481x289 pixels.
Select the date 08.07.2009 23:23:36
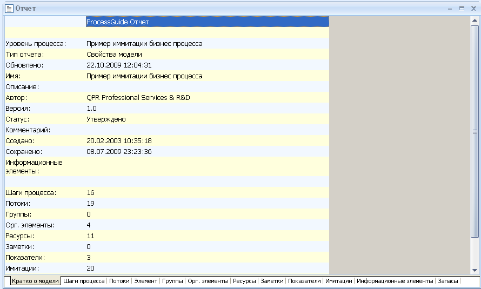click(119, 152)
